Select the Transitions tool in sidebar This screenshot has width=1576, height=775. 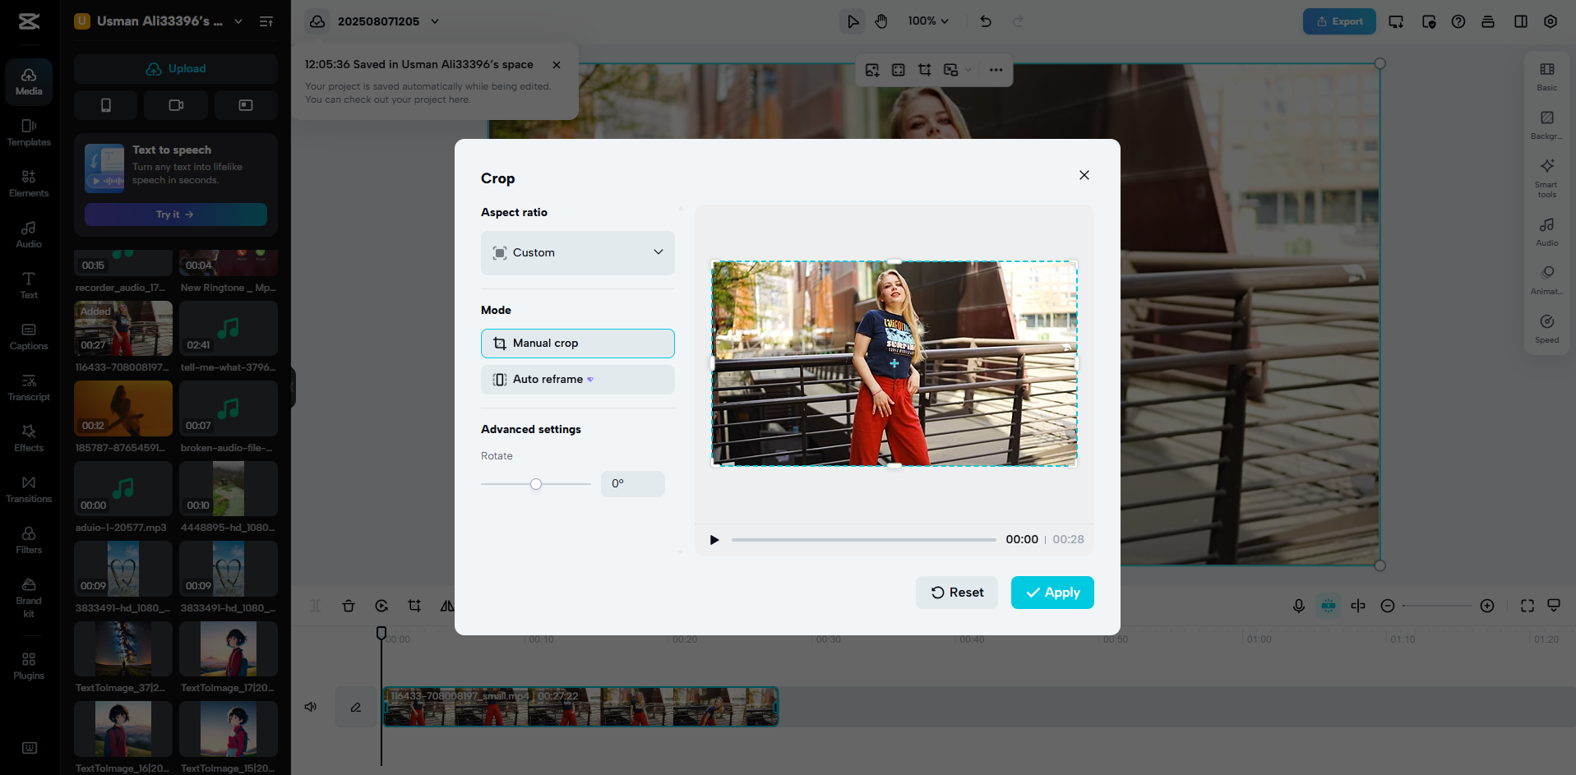pyautogui.click(x=29, y=487)
